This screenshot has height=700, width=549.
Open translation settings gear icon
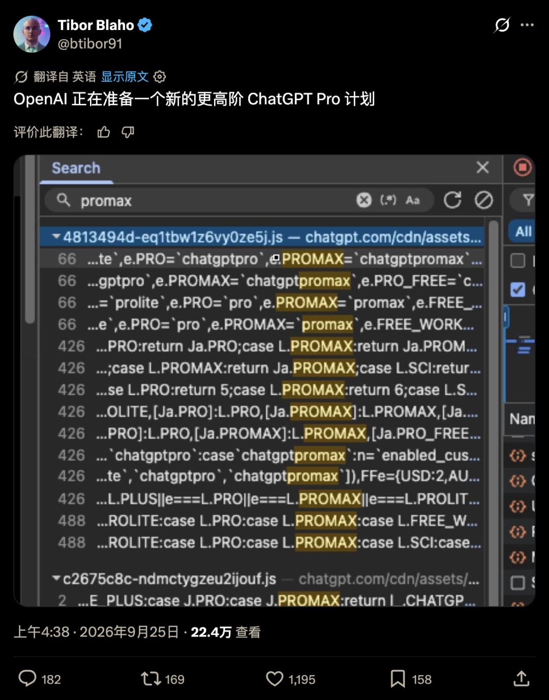(160, 77)
